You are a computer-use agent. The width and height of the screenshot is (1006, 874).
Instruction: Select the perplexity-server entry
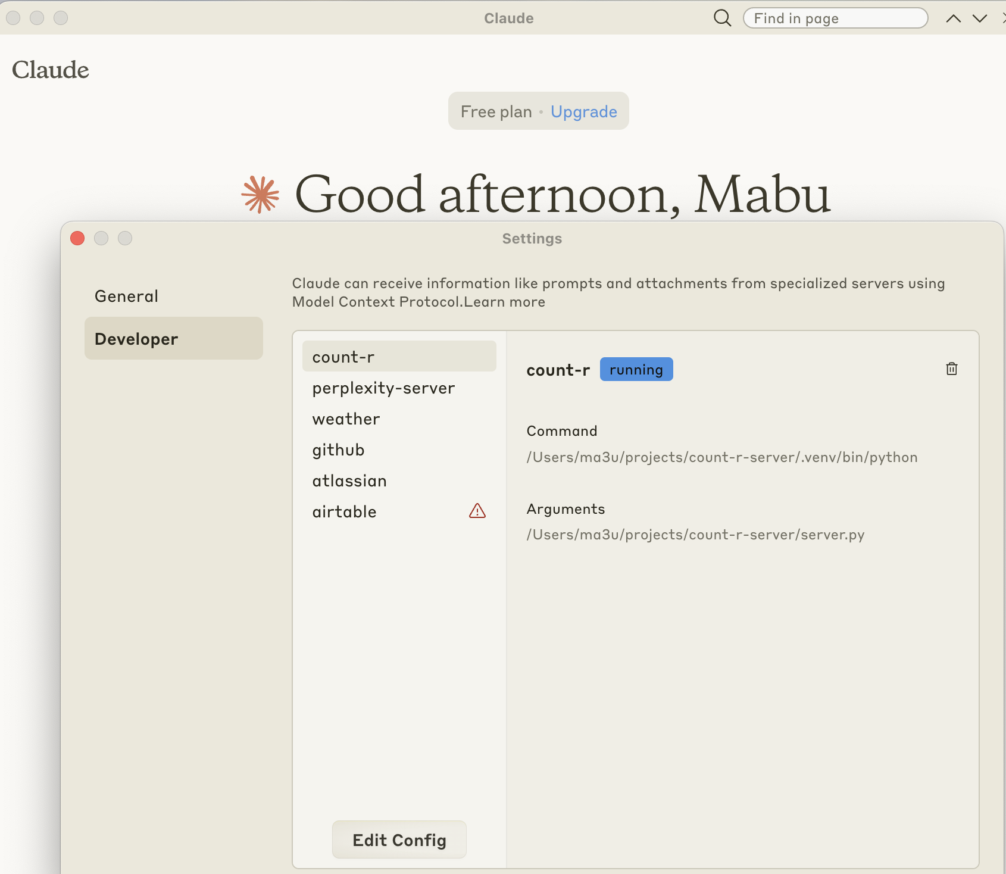click(x=399, y=388)
